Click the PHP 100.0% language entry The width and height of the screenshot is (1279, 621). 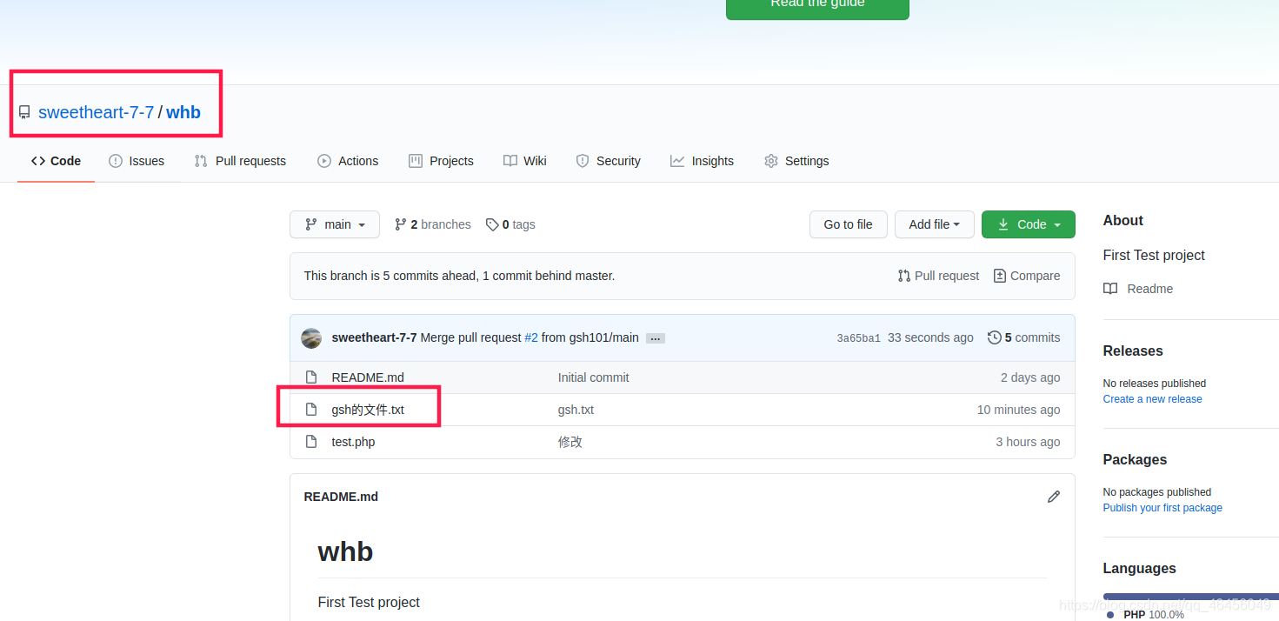click(x=1146, y=614)
